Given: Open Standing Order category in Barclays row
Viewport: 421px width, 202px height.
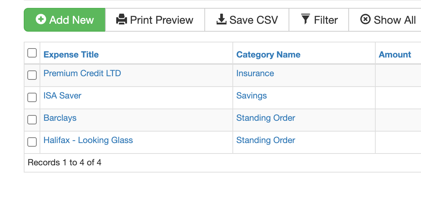Looking at the screenshot, I should click(x=266, y=118).
